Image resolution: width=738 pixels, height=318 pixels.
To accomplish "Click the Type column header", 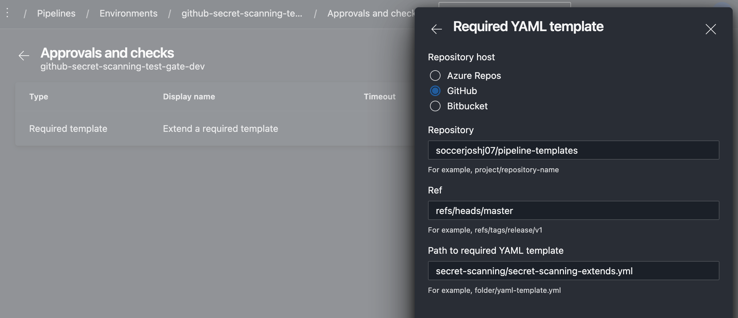I will click(39, 97).
